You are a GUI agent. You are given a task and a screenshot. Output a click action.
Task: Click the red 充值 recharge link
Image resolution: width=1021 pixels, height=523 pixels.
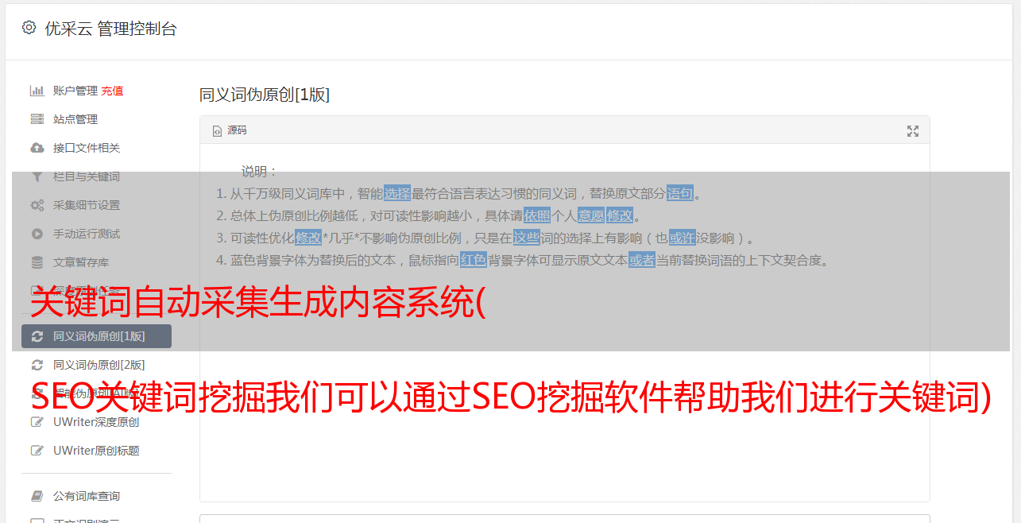(112, 91)
